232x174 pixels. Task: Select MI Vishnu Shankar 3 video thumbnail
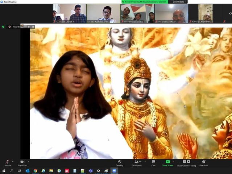point(137,14)
